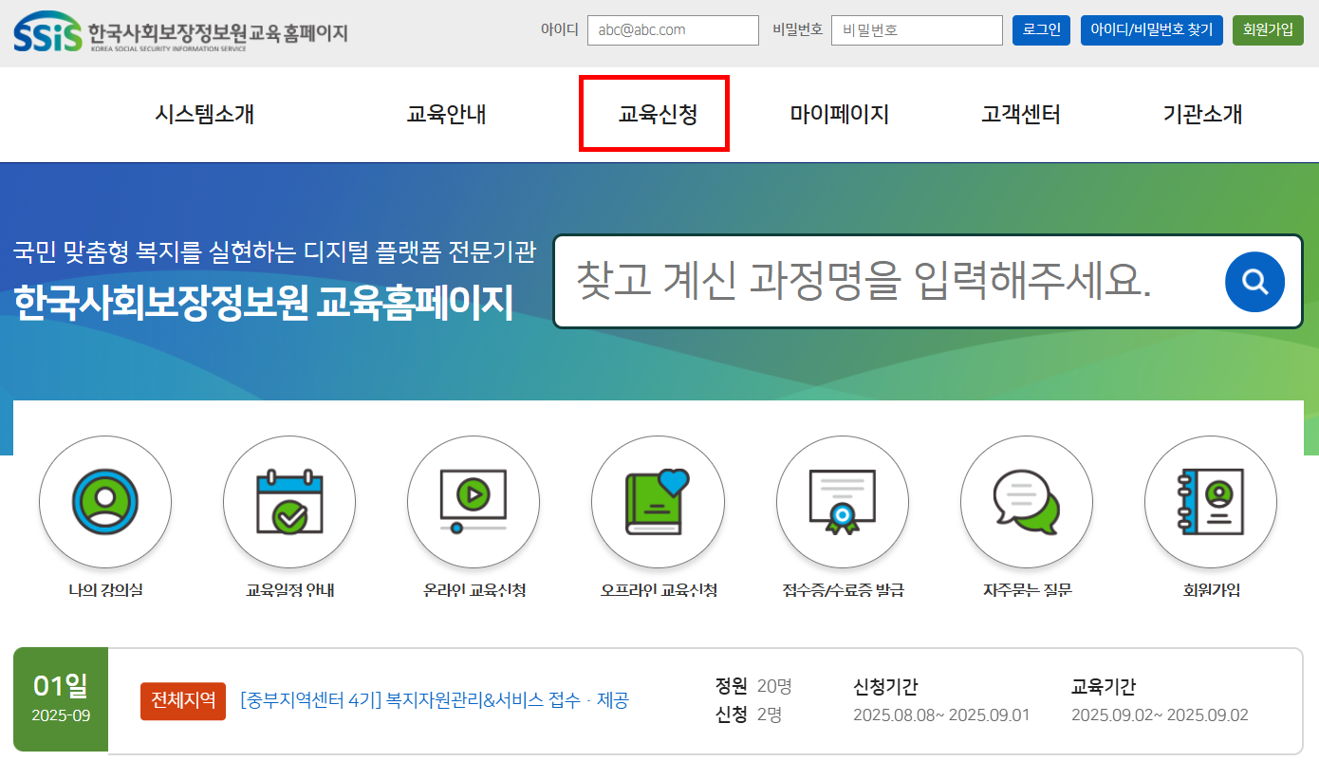Click the 01일 2025-09 date badge
The image size is (1319, 761).
(x=61, y=699)
